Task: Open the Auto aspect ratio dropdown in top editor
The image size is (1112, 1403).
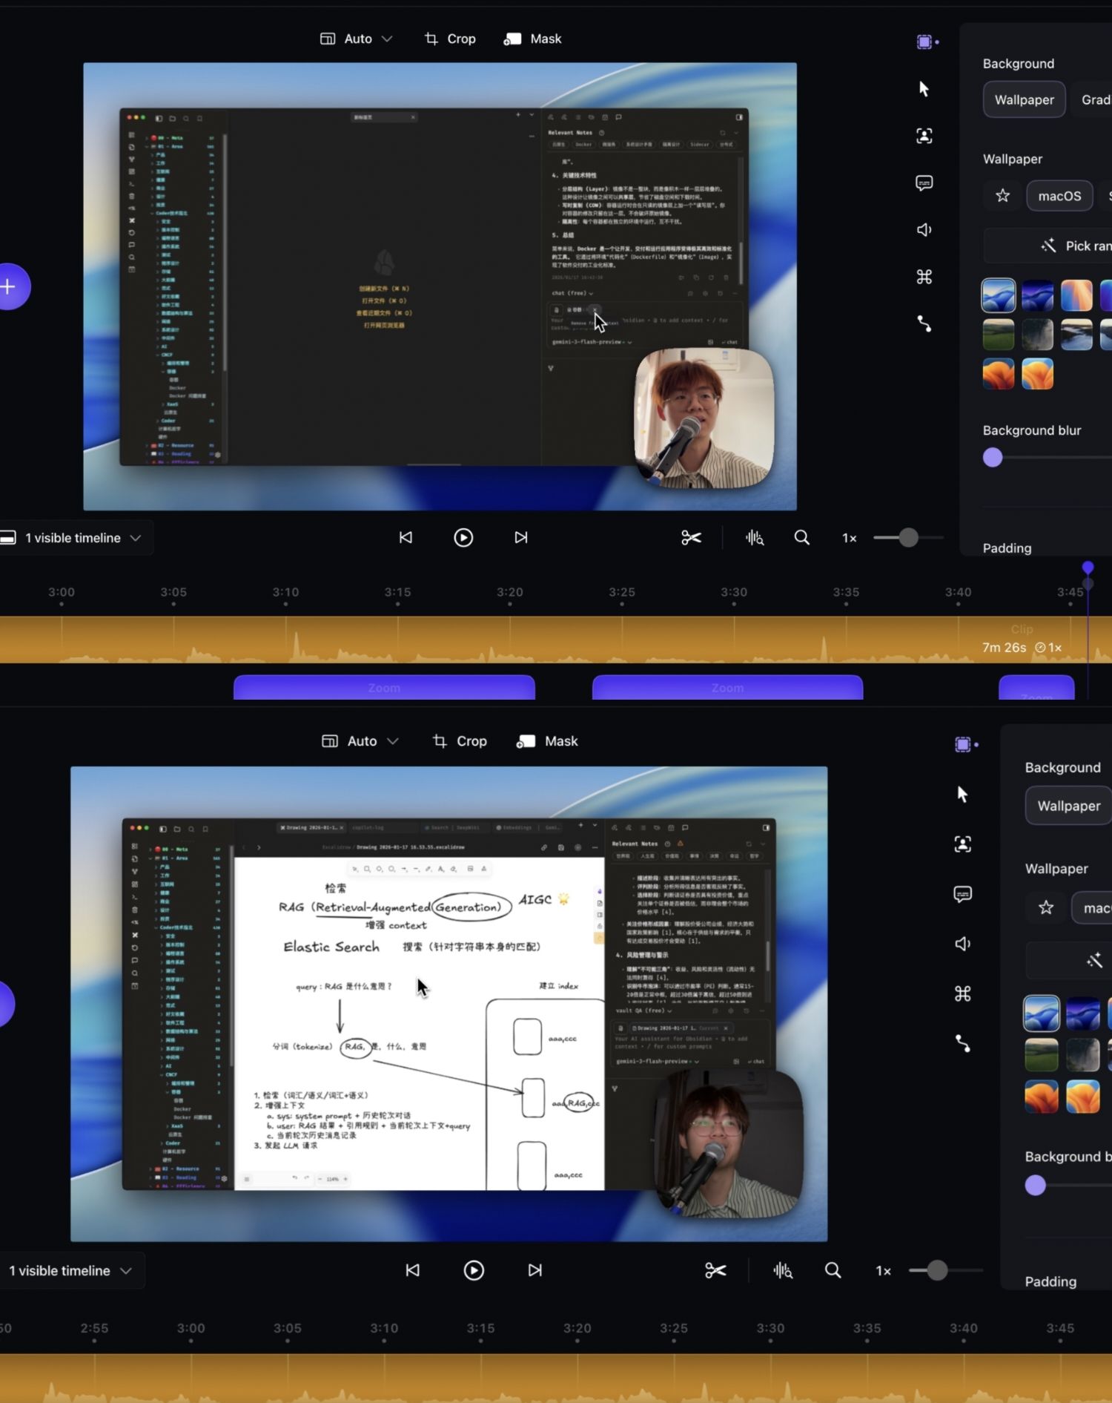Action: click(357, 39)
